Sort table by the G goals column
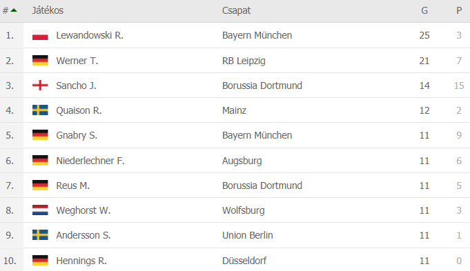 [x=424, y=11]
